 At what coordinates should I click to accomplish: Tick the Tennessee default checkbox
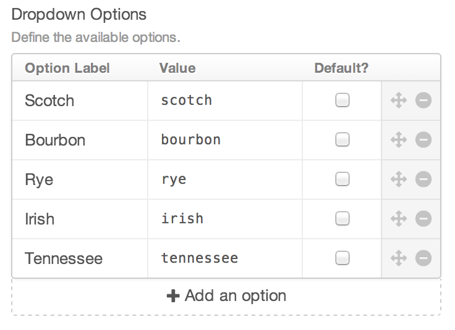342,258
